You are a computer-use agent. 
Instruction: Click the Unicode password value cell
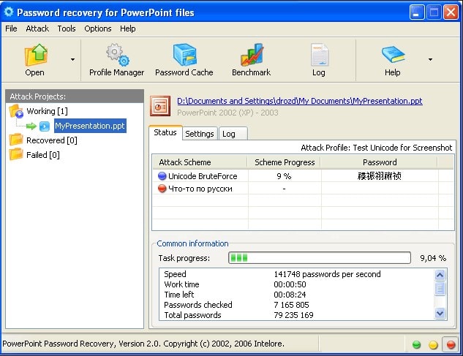point(380,176)
